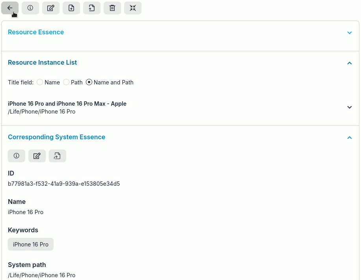
Task: Click the Resource Essence heading
Action: (36, 32)
